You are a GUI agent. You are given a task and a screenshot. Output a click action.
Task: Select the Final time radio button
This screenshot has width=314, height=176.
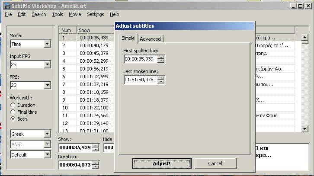click(13, 112)
